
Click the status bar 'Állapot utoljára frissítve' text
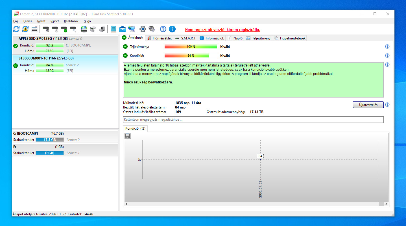(53, 214)
